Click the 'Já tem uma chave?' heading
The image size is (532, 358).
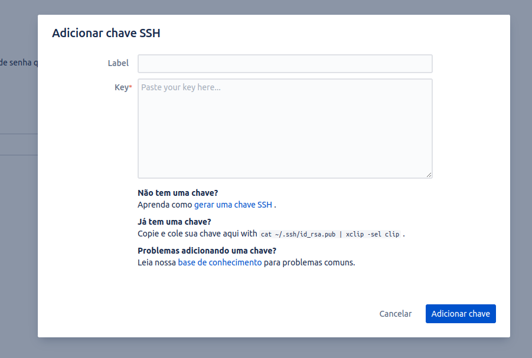point(174,222)
